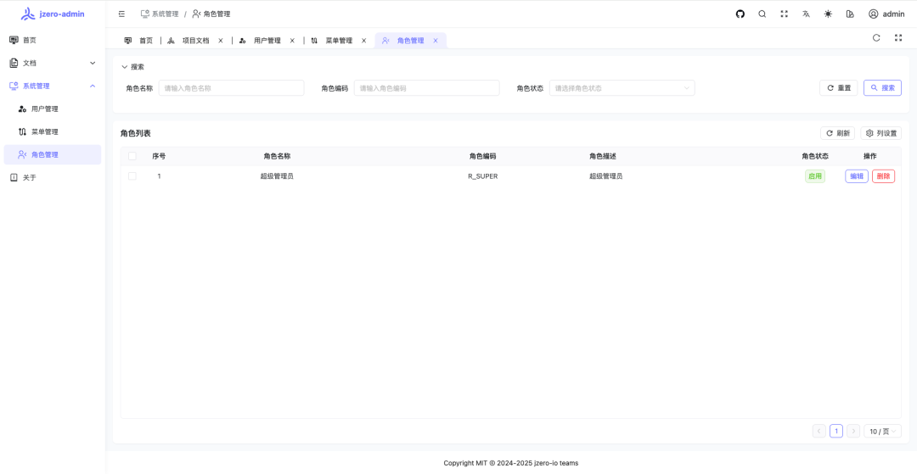This screenshot has height=474, width=917.
Task: Open the 10 / 页 page size dropdown
Action: point(882,432)
